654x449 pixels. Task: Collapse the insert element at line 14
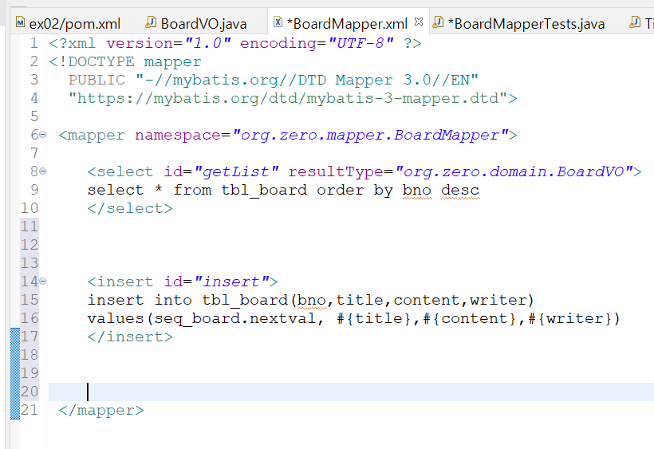tap(42, 281)
